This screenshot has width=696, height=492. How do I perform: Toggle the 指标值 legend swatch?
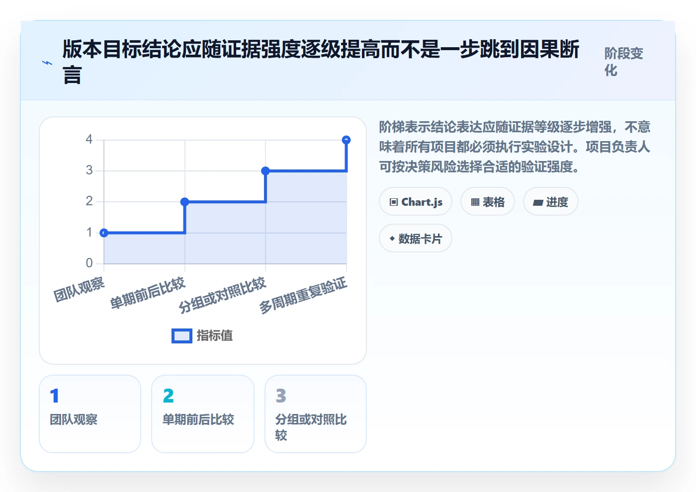point(181,336)
